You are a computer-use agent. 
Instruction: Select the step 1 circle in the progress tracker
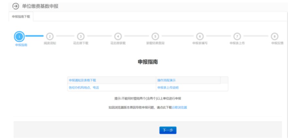pyautogui.click(x=20, y=36)
